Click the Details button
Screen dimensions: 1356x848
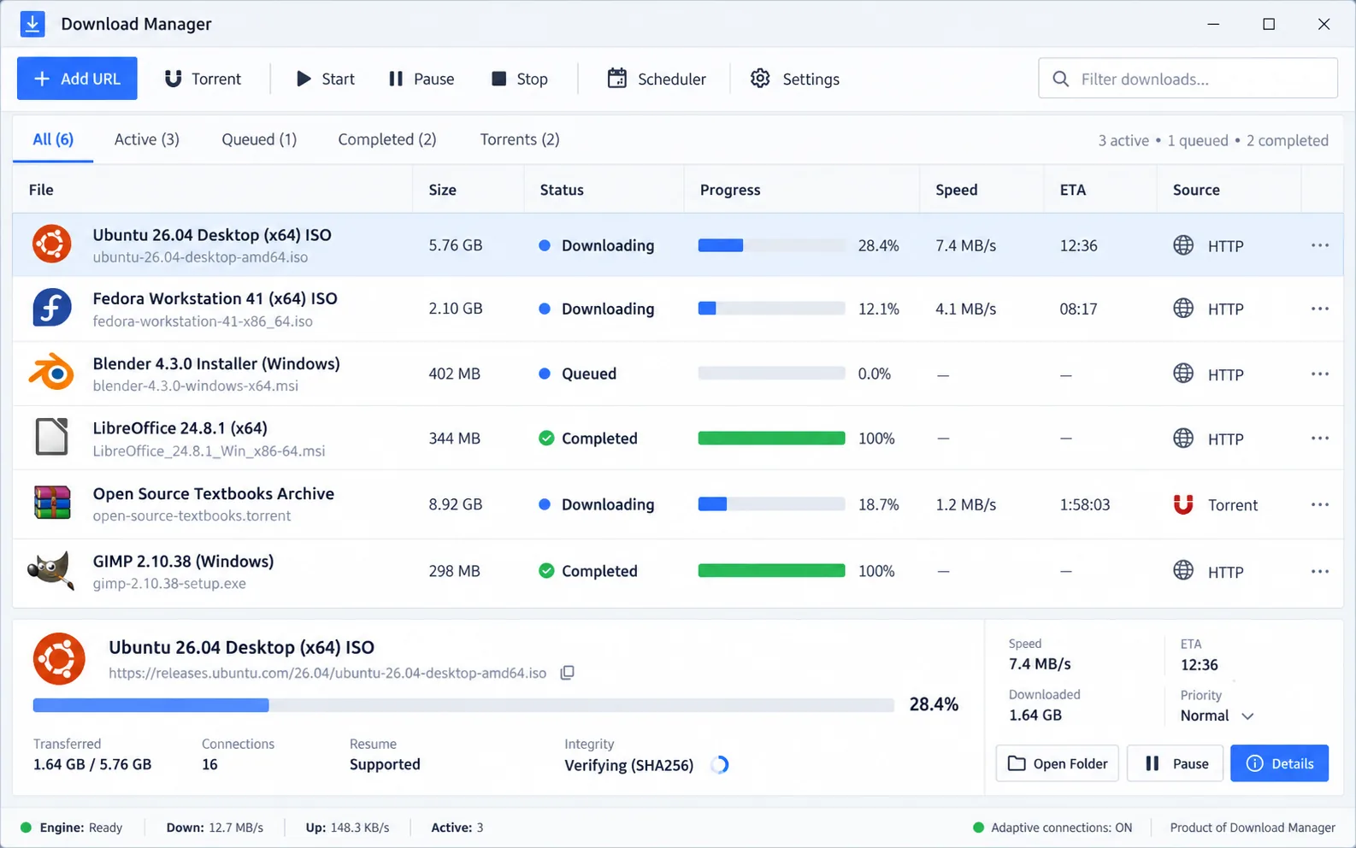[x=1279, y=763]
